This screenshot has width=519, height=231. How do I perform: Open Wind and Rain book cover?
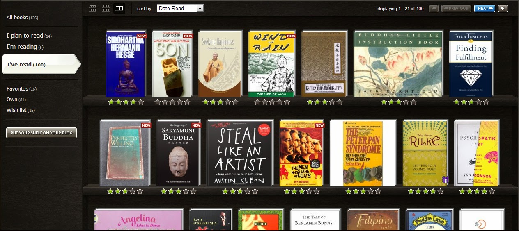tap(272, 64)
